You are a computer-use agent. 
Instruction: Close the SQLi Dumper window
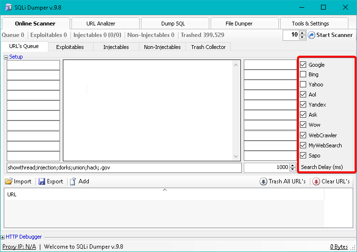(x=345, y=7)
